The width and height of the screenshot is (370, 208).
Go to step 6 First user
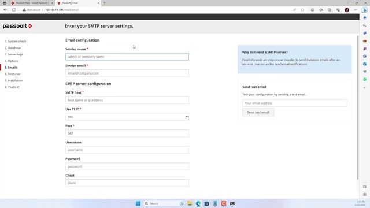click(x=13, y=74)
